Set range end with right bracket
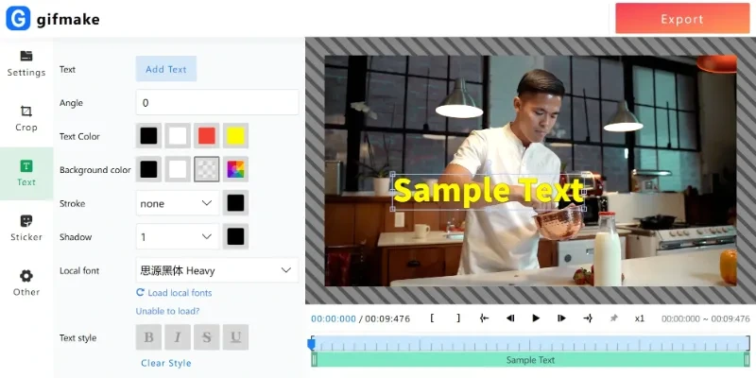This screenshot has width=756, height=378. pyautogui.click(x=458, y=318)
